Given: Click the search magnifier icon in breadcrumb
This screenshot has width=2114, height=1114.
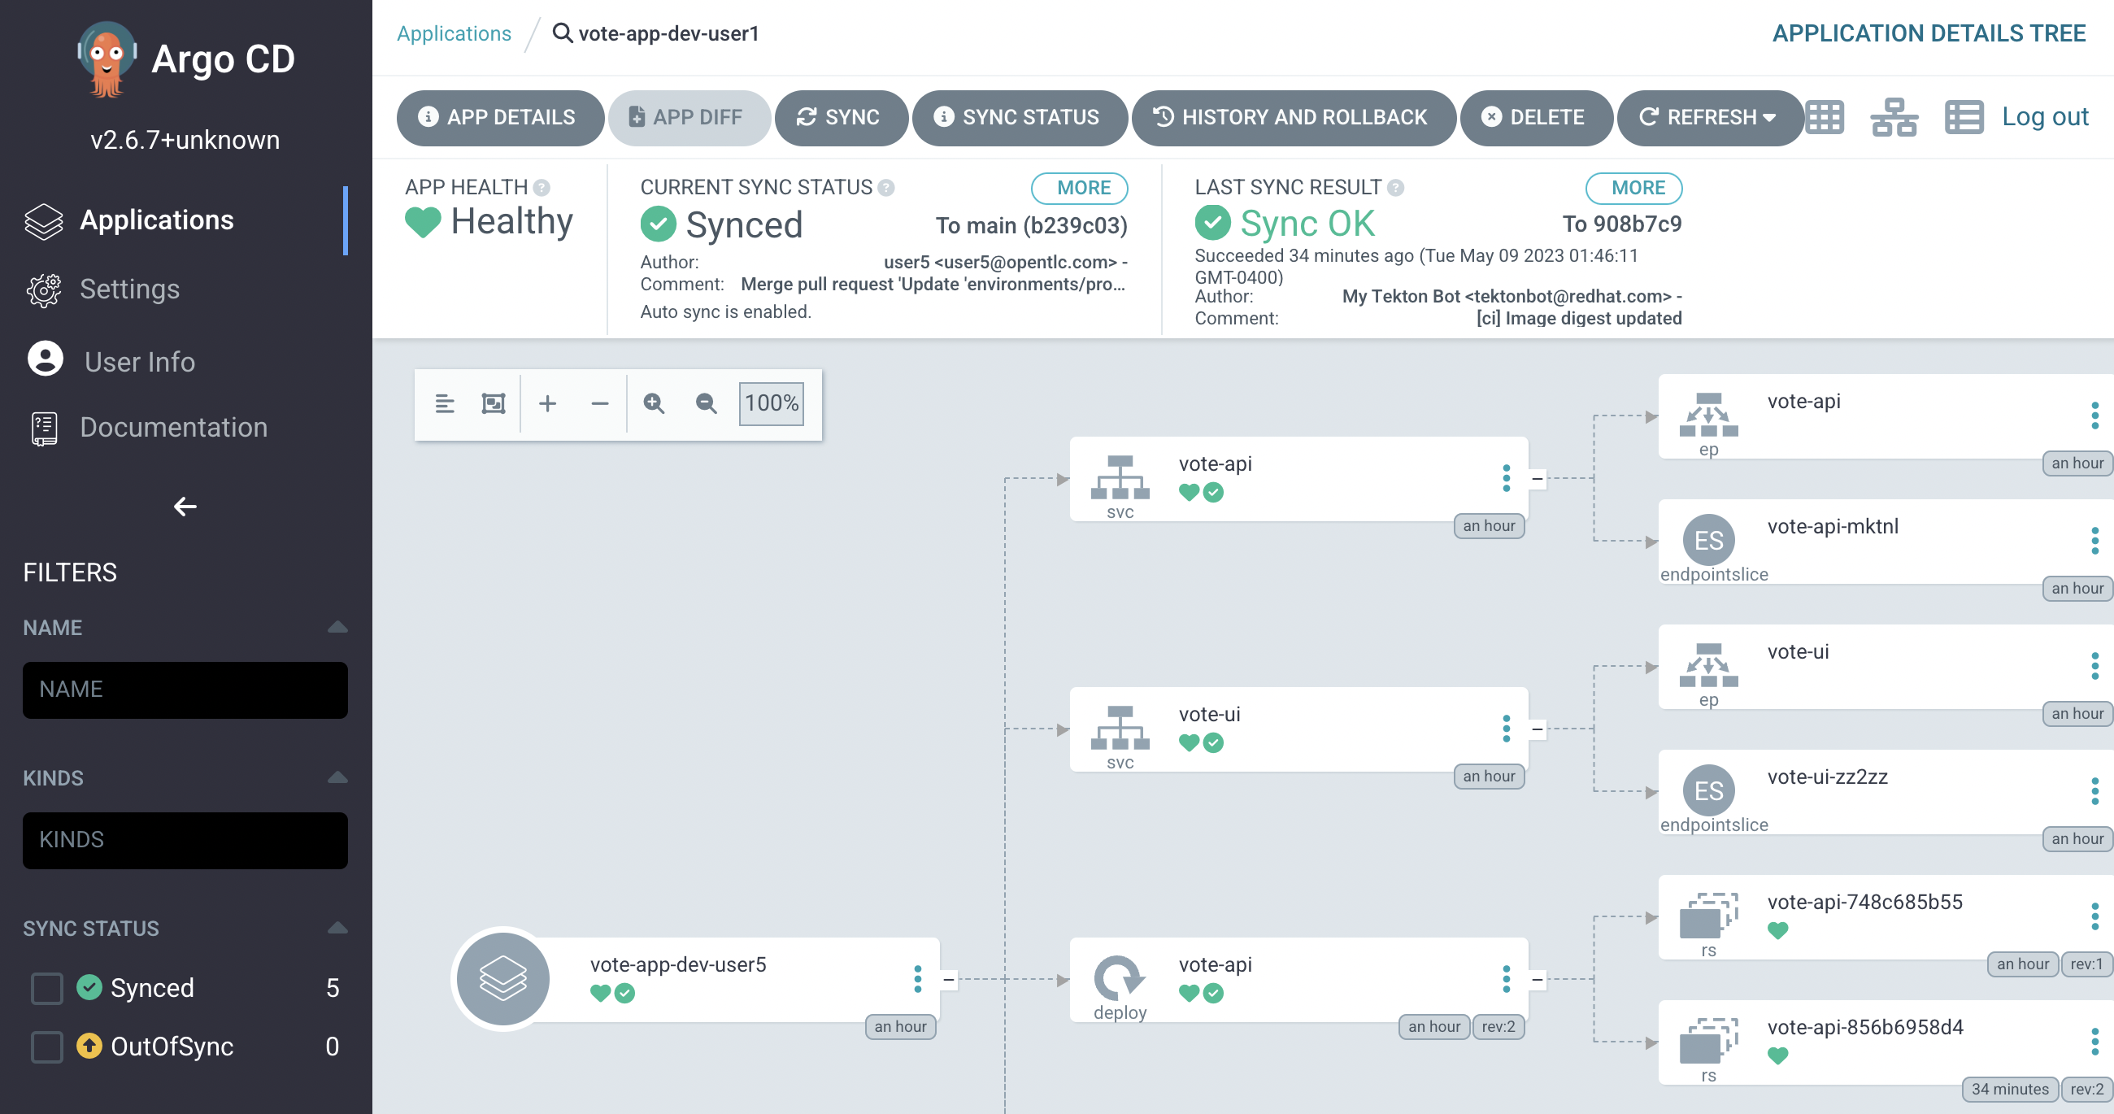Looking at the screenshot, I should pos(562,33).
